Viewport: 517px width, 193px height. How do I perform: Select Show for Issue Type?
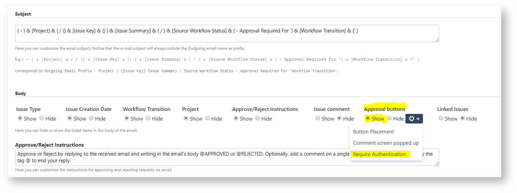coord(20,118)
